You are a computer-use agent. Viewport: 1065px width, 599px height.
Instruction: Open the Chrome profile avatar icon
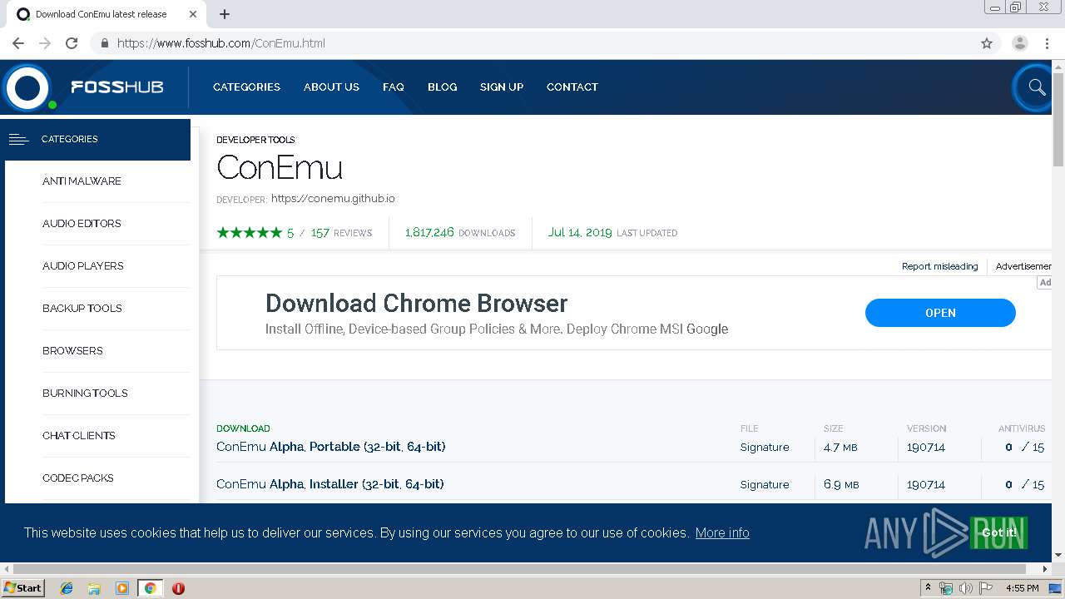[1019, 43]
